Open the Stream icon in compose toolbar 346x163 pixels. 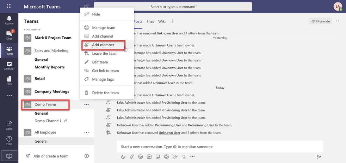(x=175, y=157)
